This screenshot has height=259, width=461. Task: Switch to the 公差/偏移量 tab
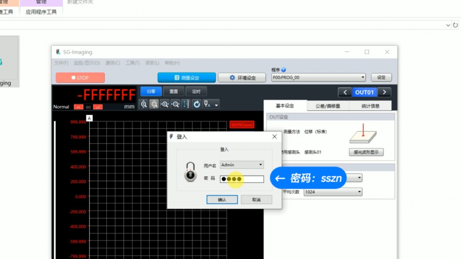[328, 106]
